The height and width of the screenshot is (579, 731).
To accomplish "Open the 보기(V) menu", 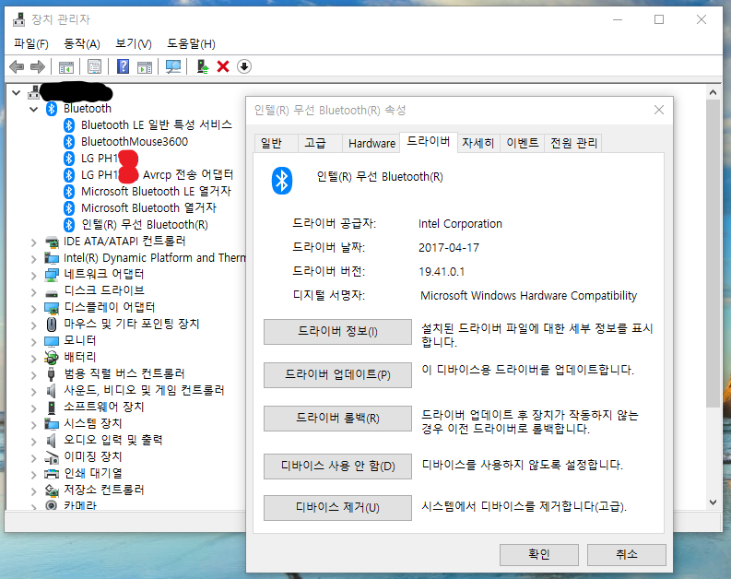I will [134, 44].
